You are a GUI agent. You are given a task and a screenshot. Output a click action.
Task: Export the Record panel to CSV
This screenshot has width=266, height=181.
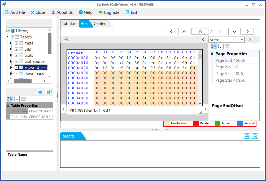click(247, 136)
